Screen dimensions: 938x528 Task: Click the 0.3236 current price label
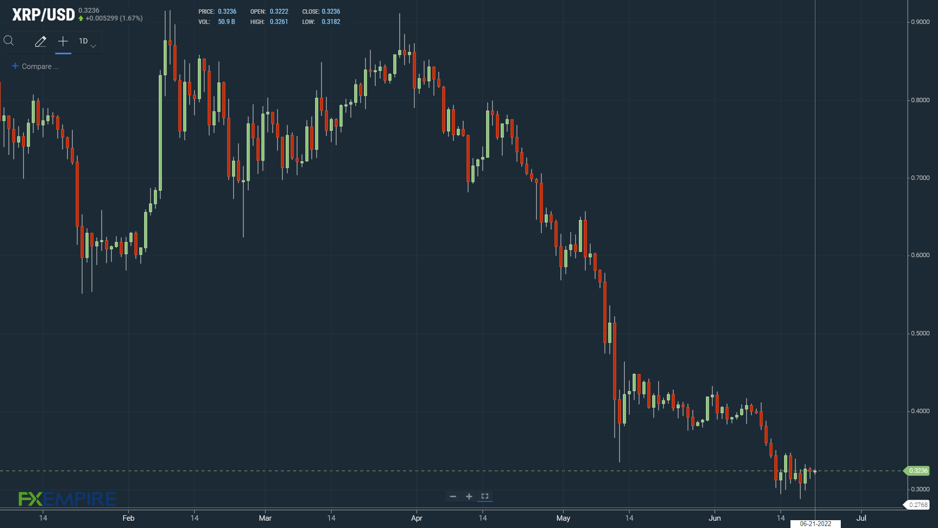tap(917, 471)
